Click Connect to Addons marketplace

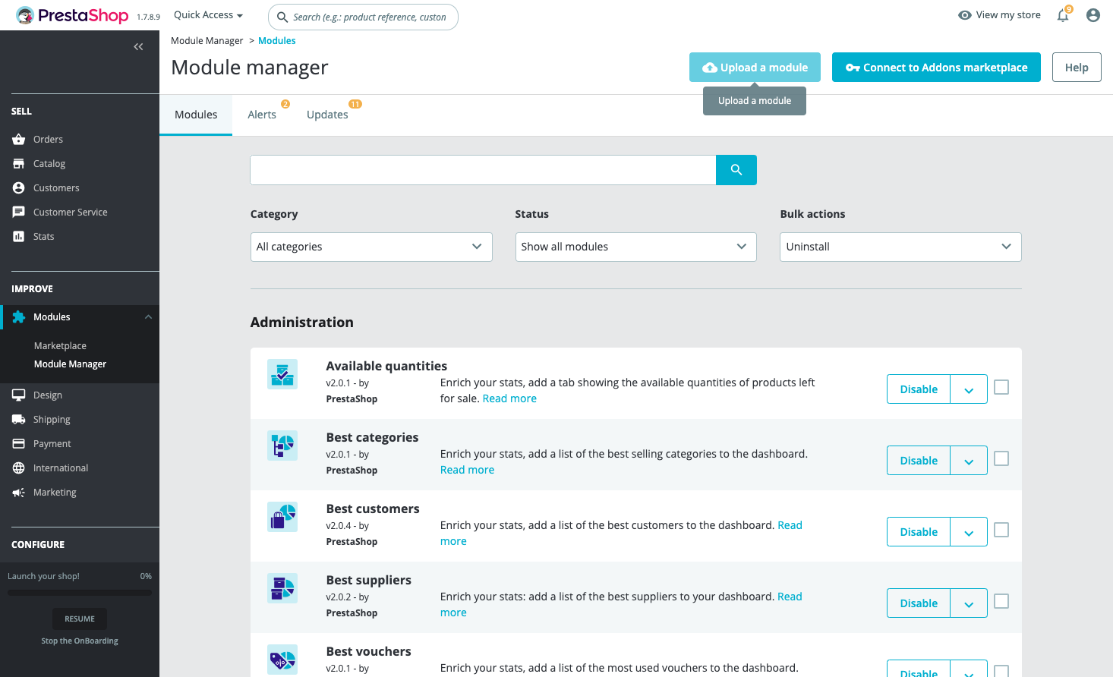(936, 68)
